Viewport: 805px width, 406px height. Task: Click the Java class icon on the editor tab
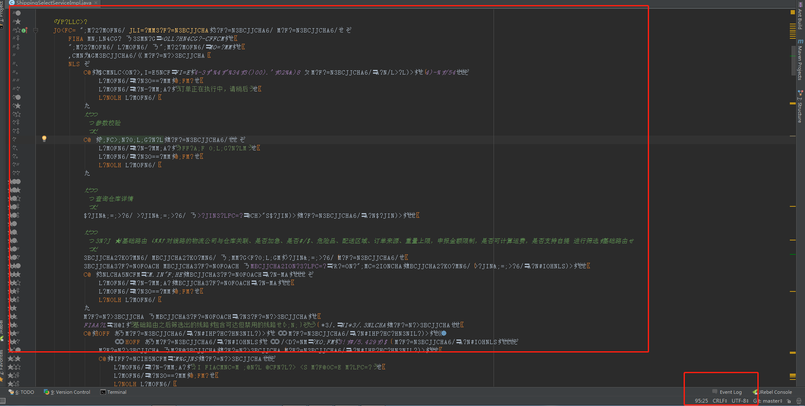[12, 3]
